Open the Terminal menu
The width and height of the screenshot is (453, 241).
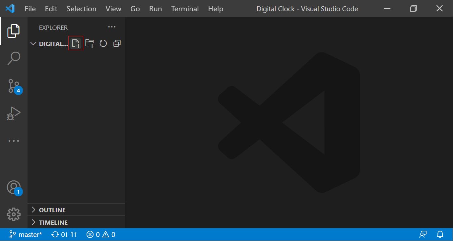click(185, 9)
